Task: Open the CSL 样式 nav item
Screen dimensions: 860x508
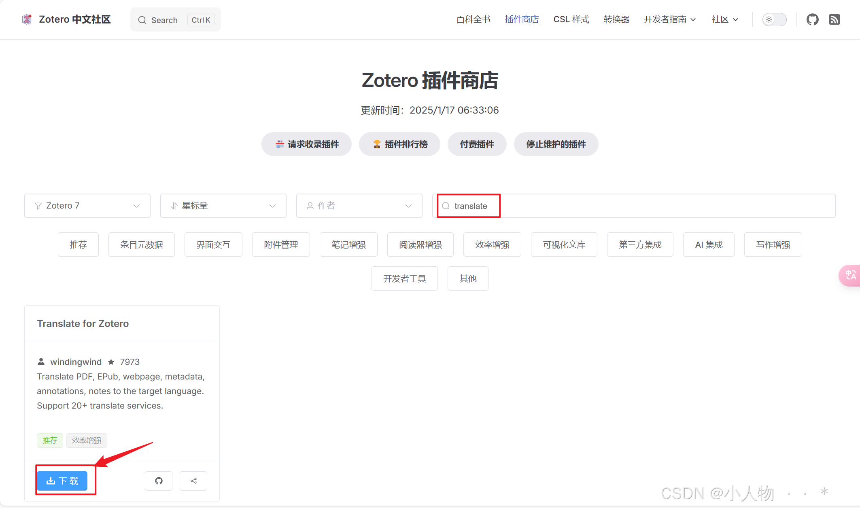Action: [571, 19]
